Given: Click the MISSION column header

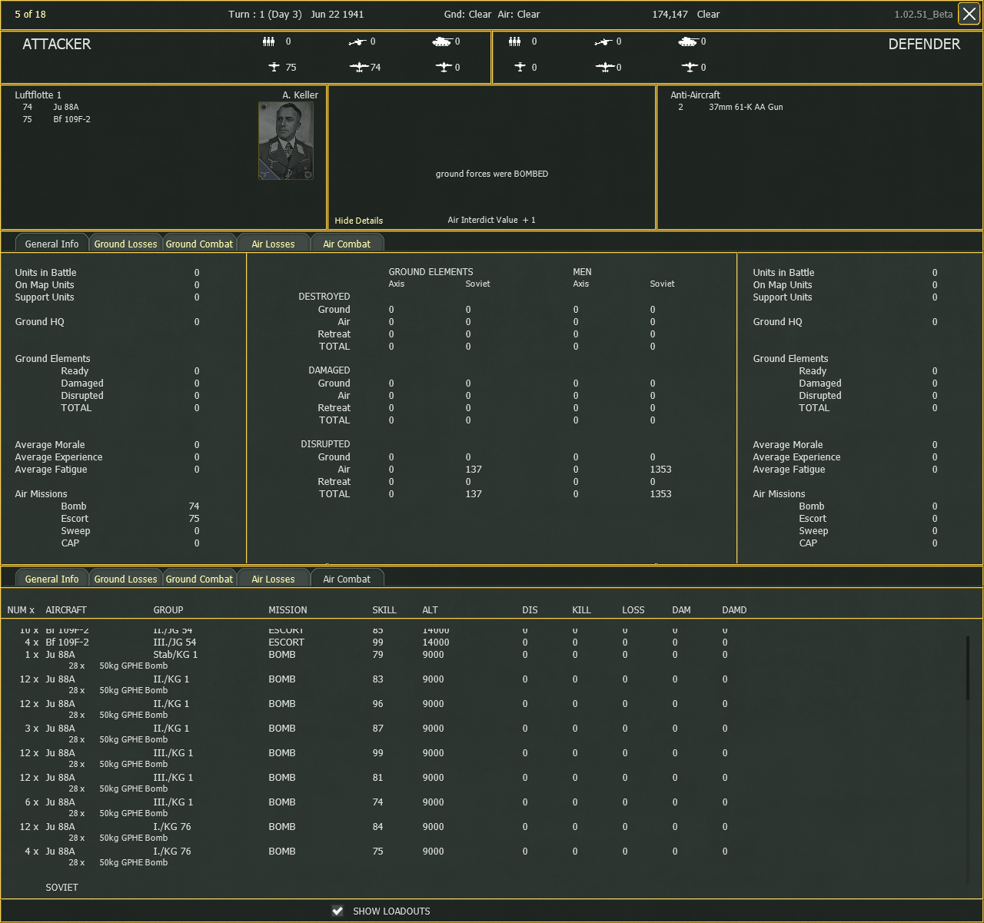Looking at the screenshot, I should pyautogui.click(x=288, y=610).
